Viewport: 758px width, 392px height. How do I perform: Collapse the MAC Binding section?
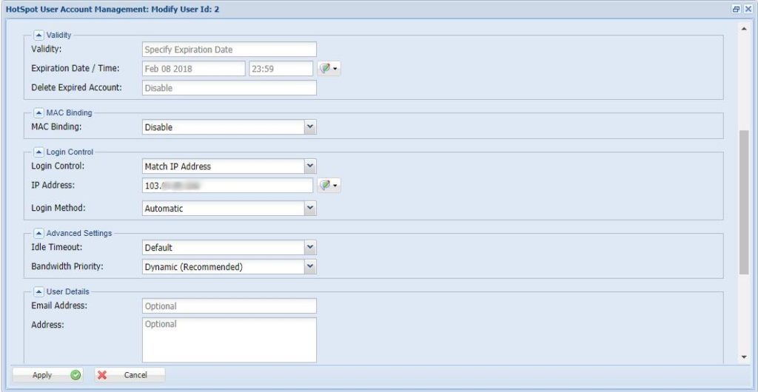39,112
